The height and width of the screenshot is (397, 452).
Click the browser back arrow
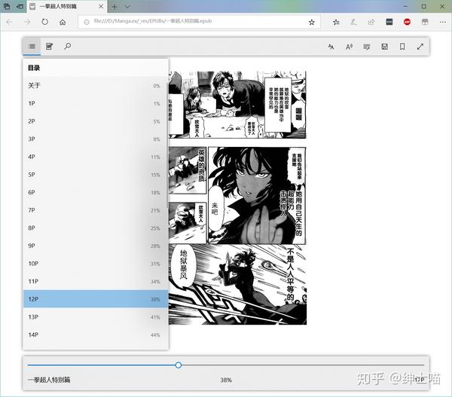click(9, 22)
